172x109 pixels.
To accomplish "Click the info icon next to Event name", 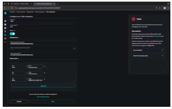I will click(17, 25).
